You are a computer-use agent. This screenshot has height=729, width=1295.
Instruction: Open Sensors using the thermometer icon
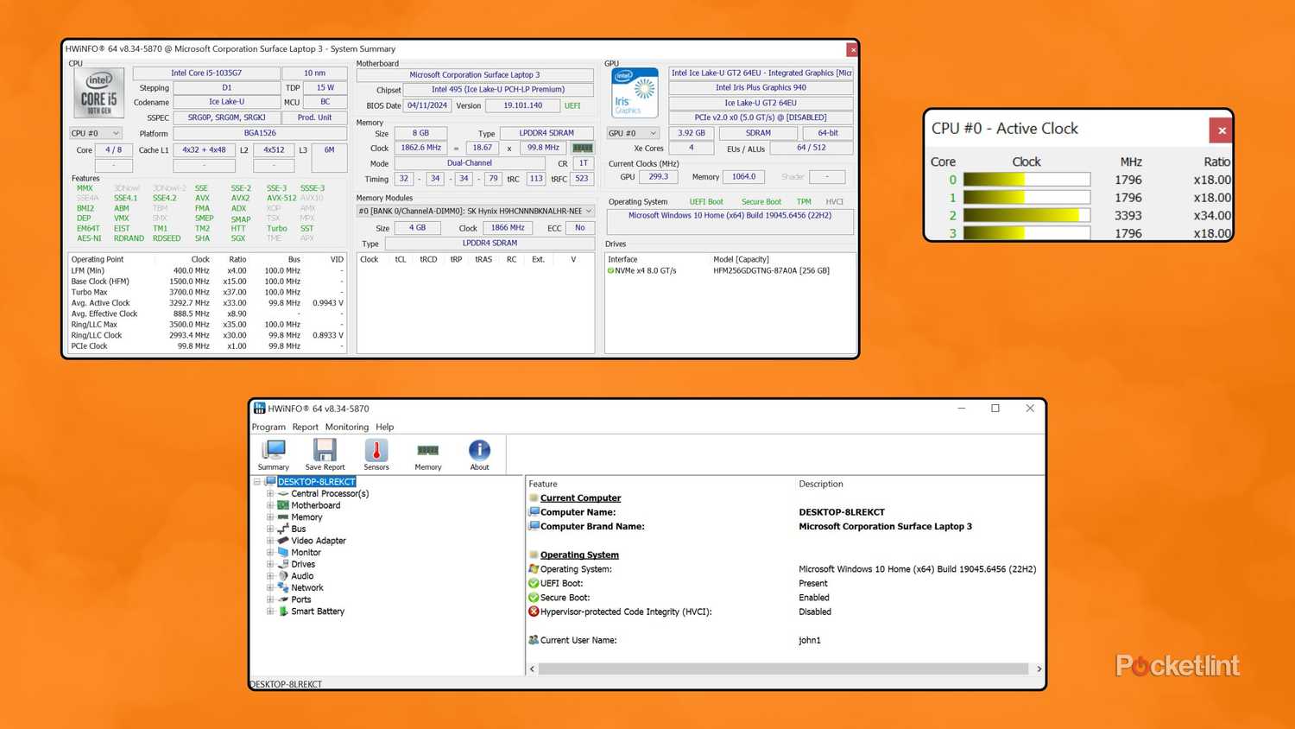376,451
